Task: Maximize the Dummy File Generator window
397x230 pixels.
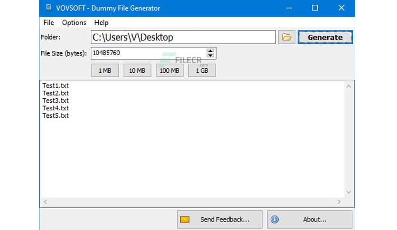Action: tap(315, 8)
